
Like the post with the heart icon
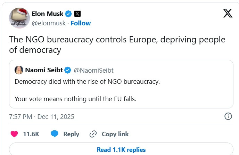point(14,134)
